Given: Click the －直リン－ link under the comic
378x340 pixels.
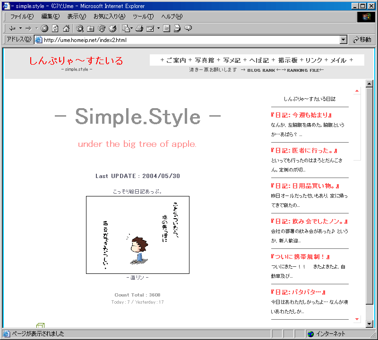Looking at the screenshot, I should pyautogui.click(x=137, y=278).
